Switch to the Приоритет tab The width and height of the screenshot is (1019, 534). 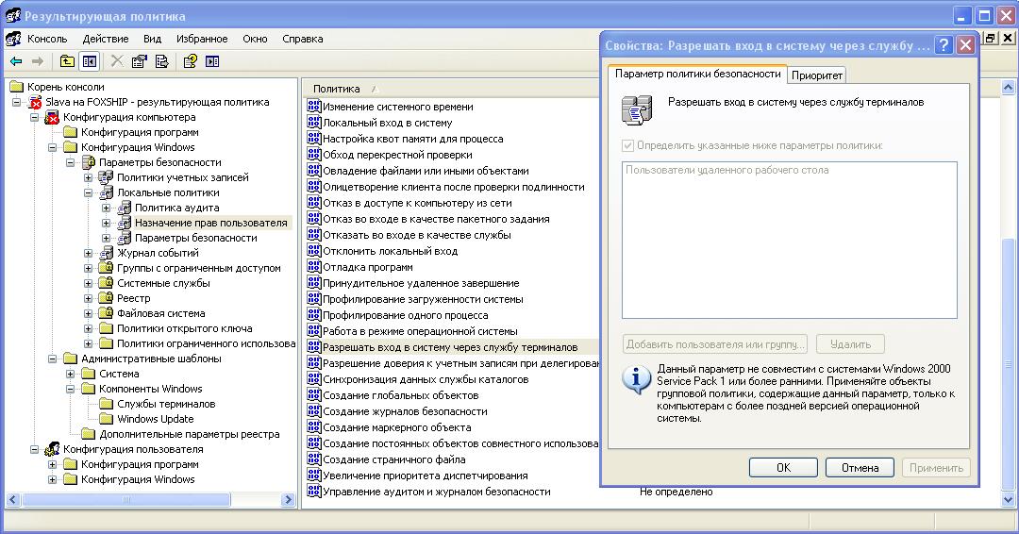(x=817, y=75)
